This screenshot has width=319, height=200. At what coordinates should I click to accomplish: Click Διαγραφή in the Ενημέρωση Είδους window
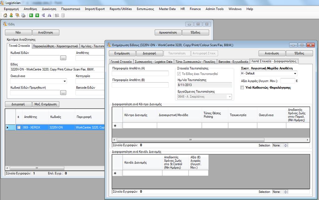[149, 53]
